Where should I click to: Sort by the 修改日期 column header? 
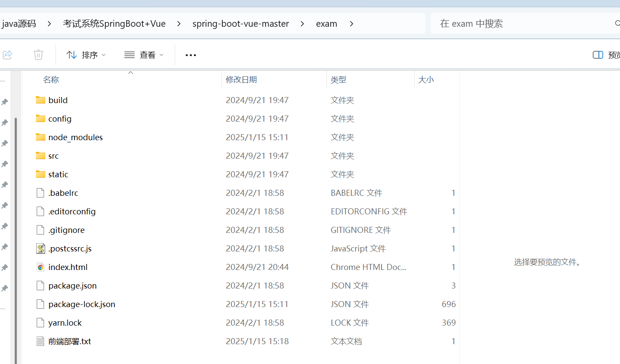click(241, 80)
